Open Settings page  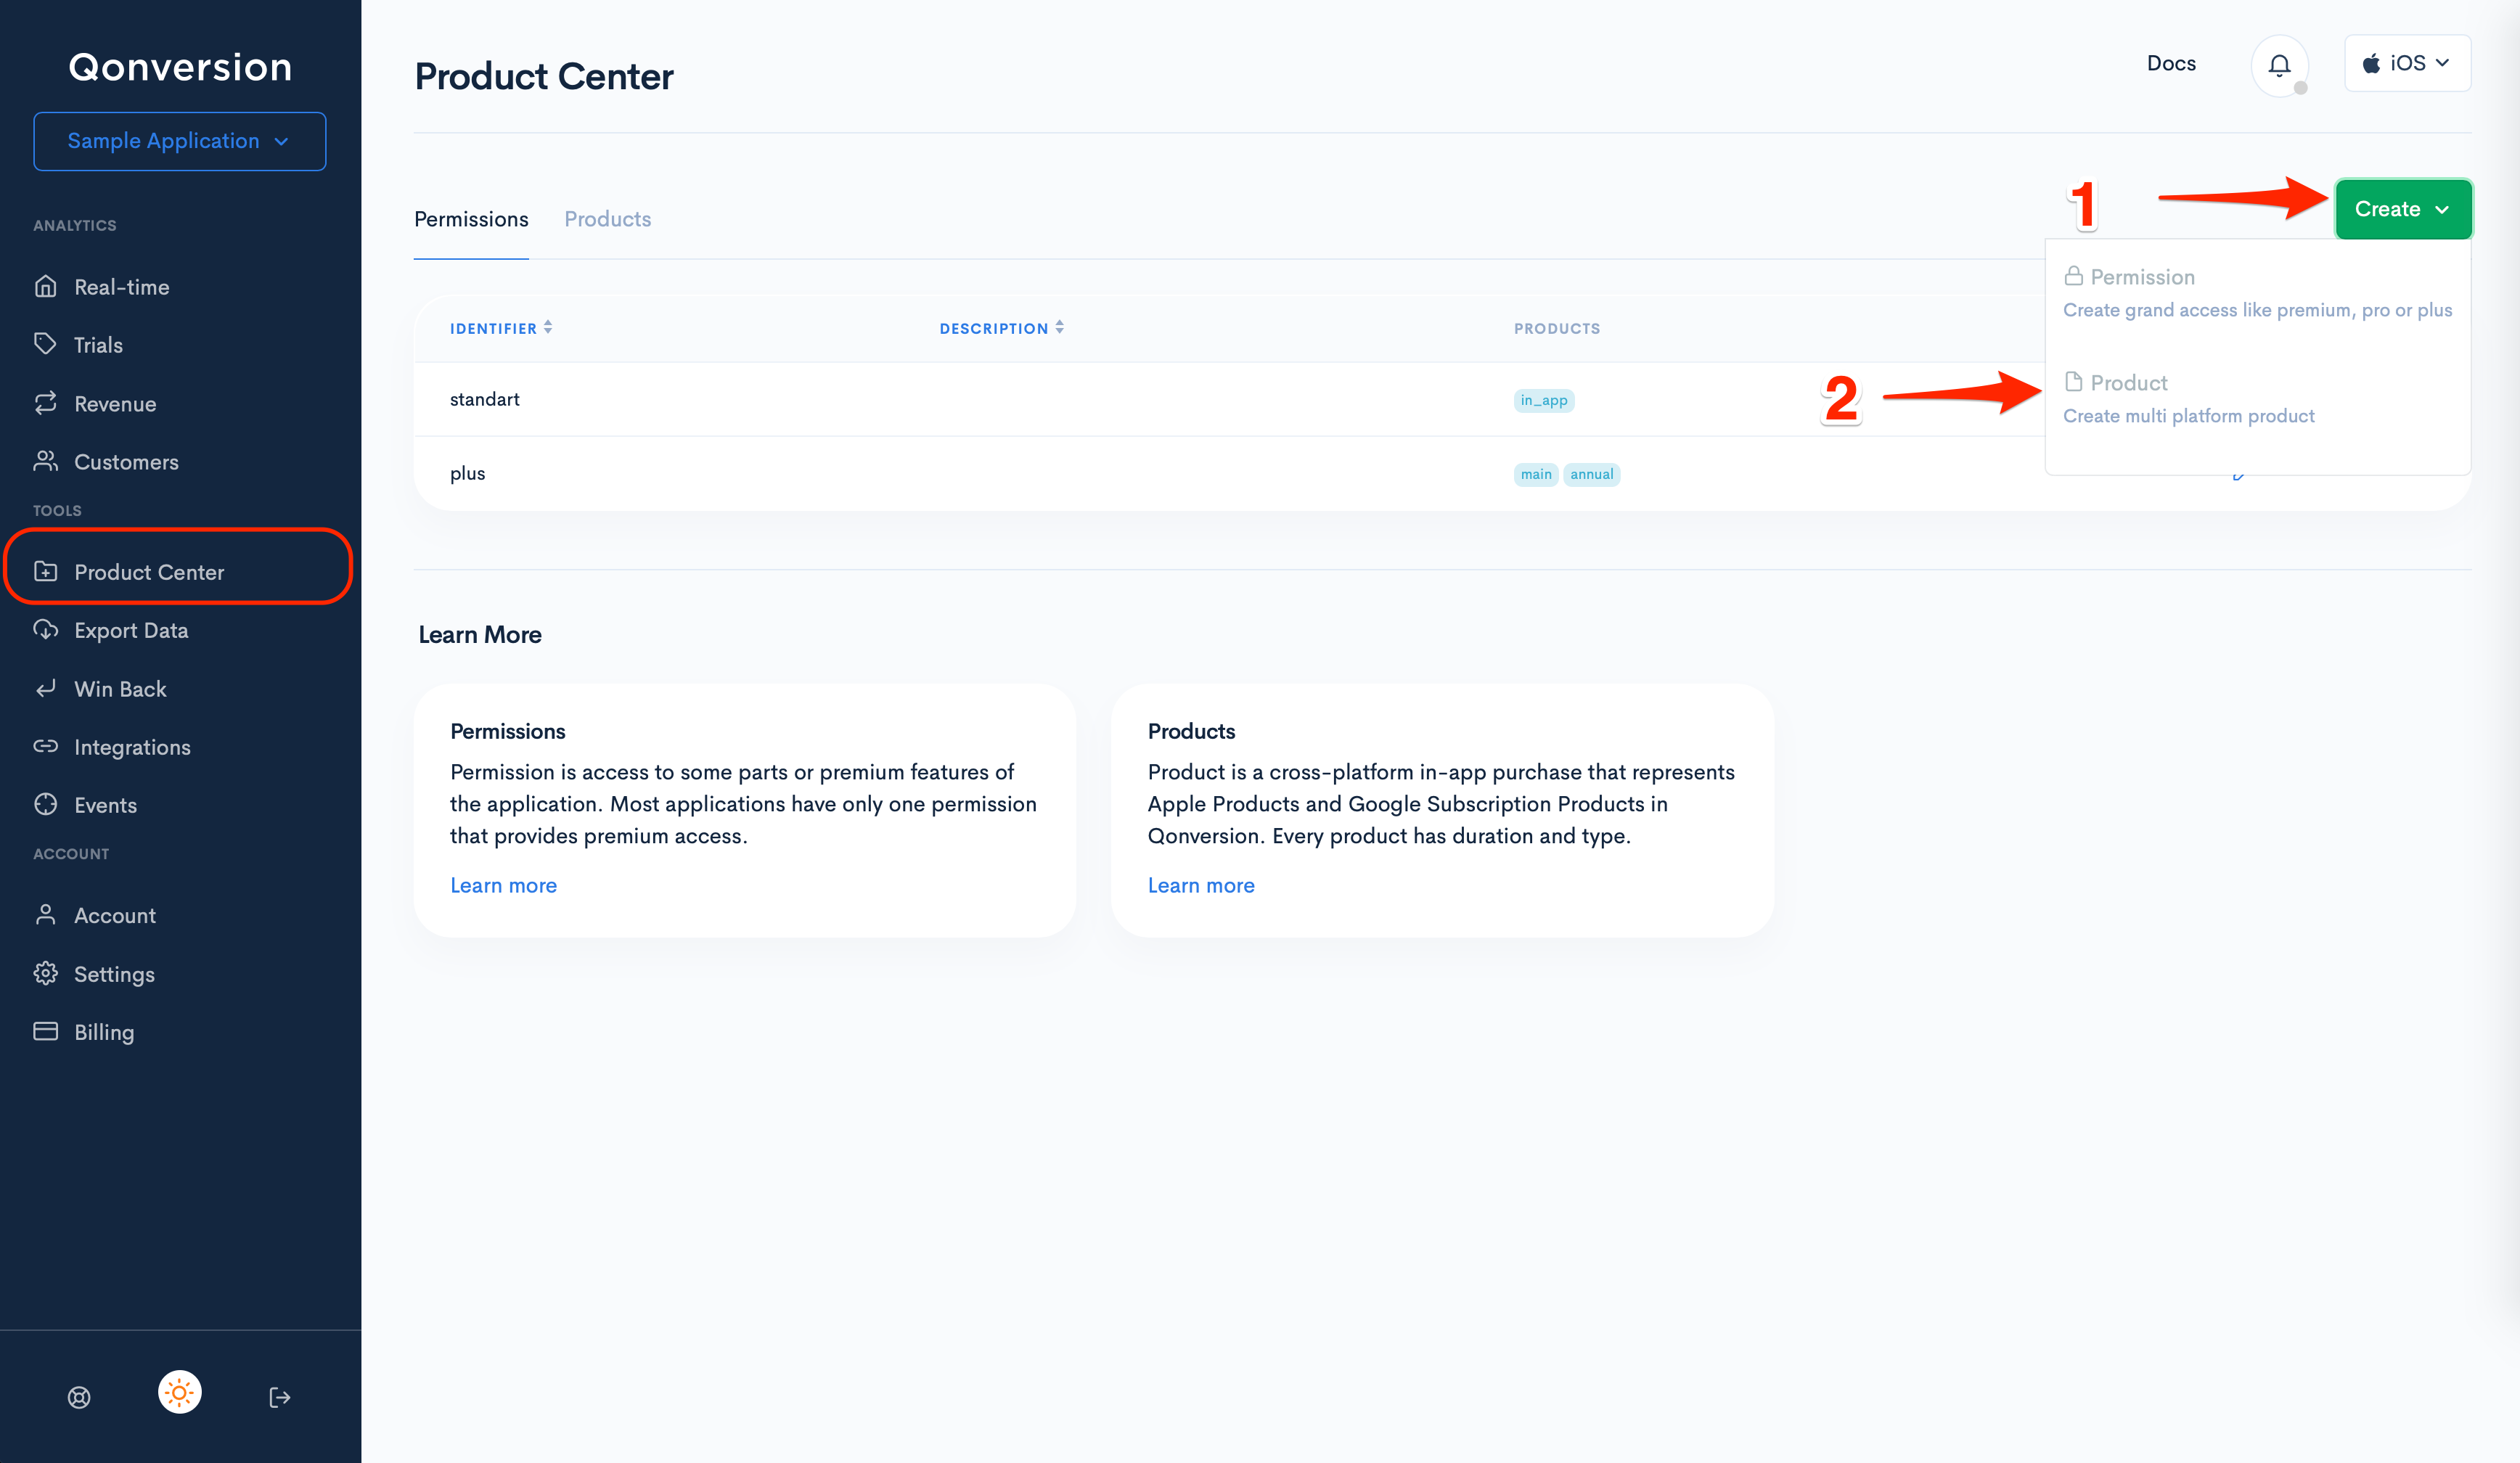[114, 974]
